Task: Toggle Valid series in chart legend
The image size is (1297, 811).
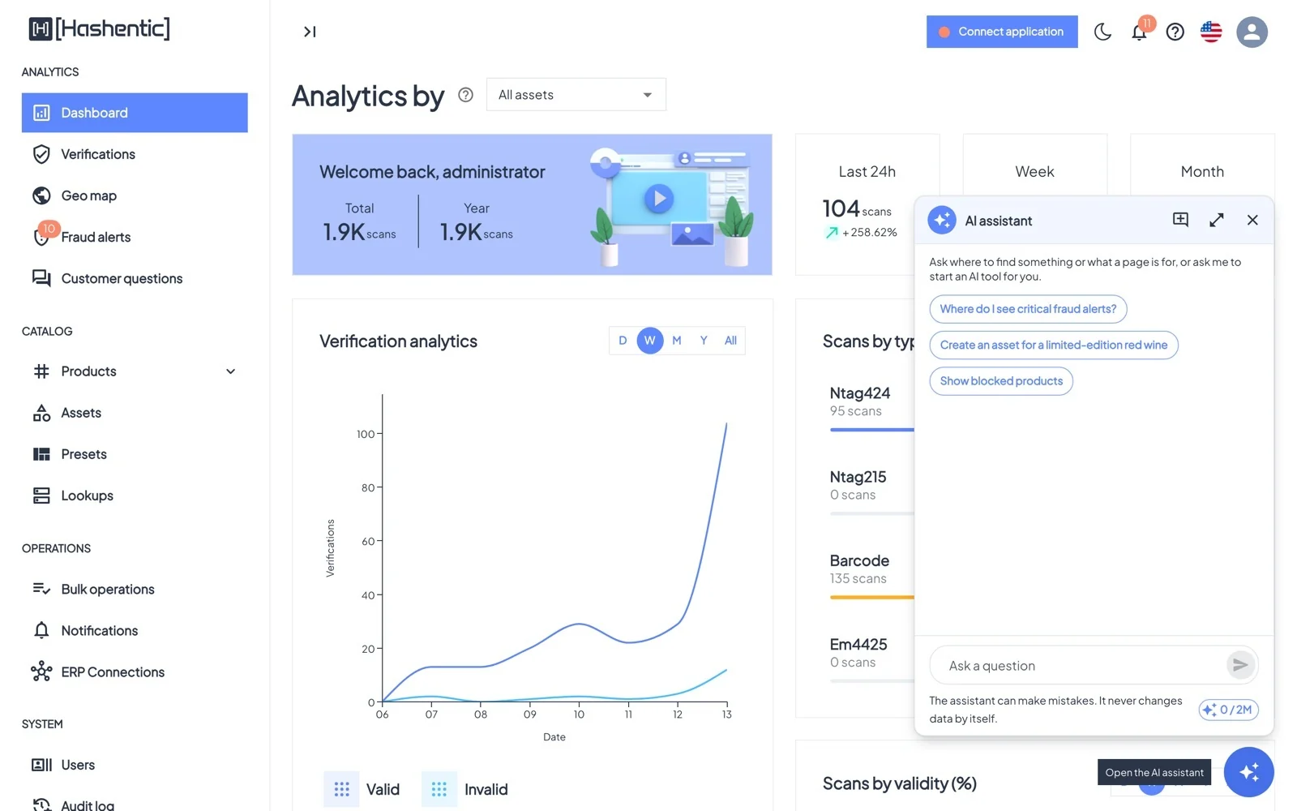Action: 362,789
